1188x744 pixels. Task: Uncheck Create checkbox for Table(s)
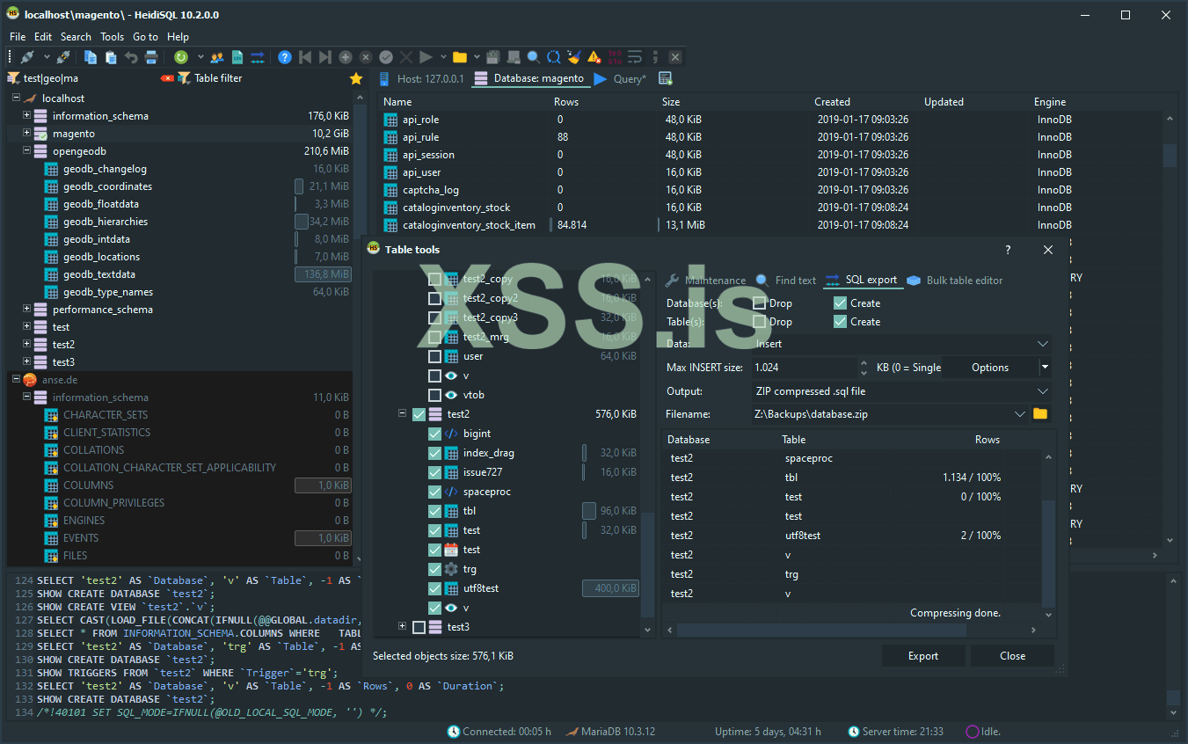[x=841, y=322]
